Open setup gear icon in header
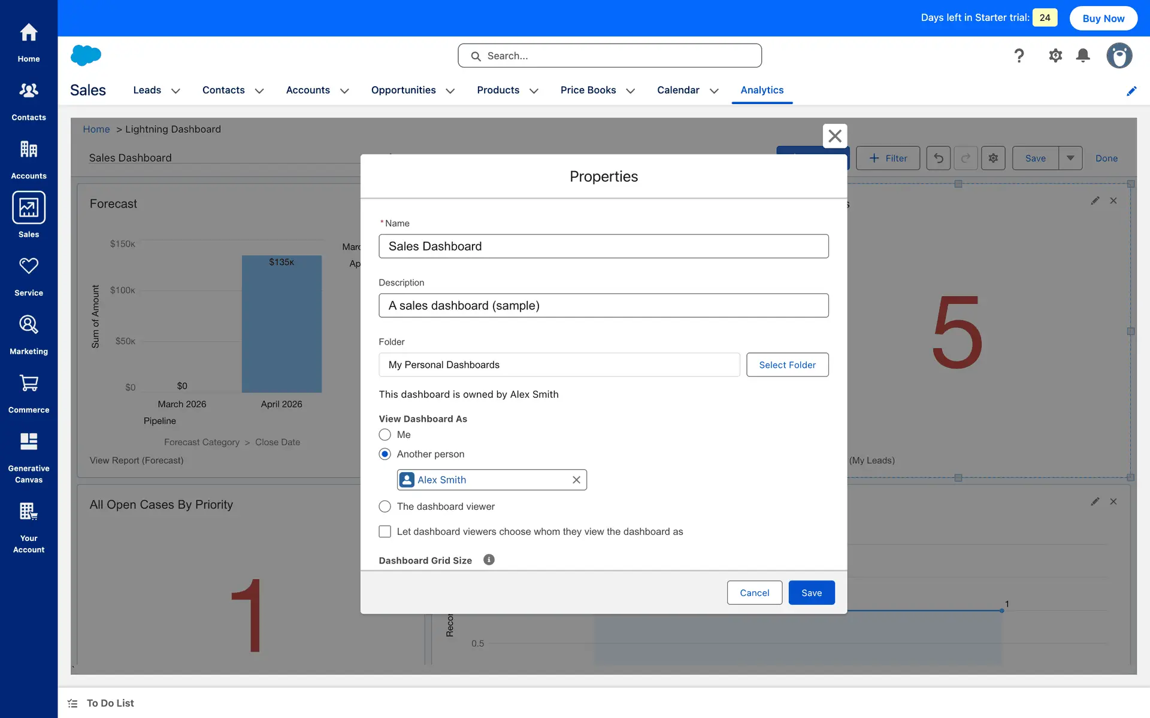 (x=1055, y=56)
